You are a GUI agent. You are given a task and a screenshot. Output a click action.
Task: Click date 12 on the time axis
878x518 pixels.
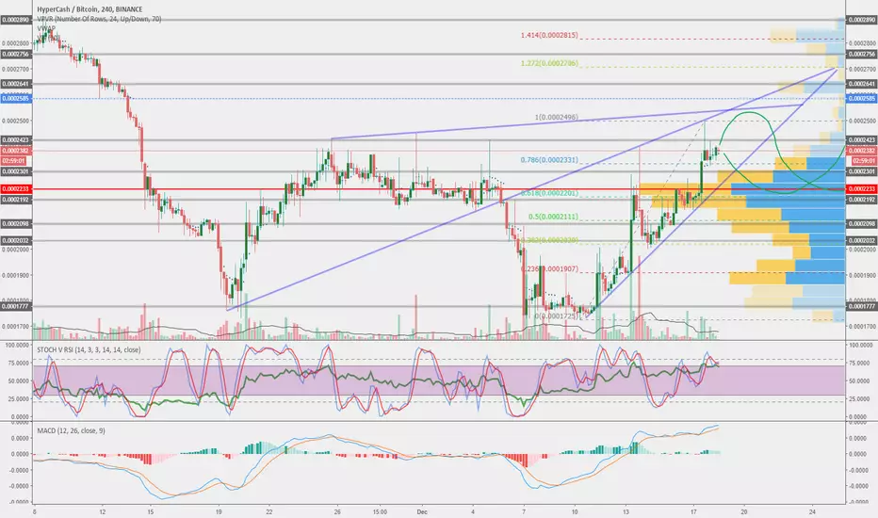[x=102, y=511]
